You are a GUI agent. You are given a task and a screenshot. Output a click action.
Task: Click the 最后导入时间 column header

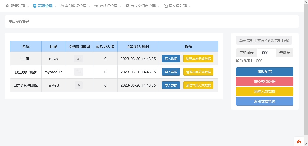point(138,47)
